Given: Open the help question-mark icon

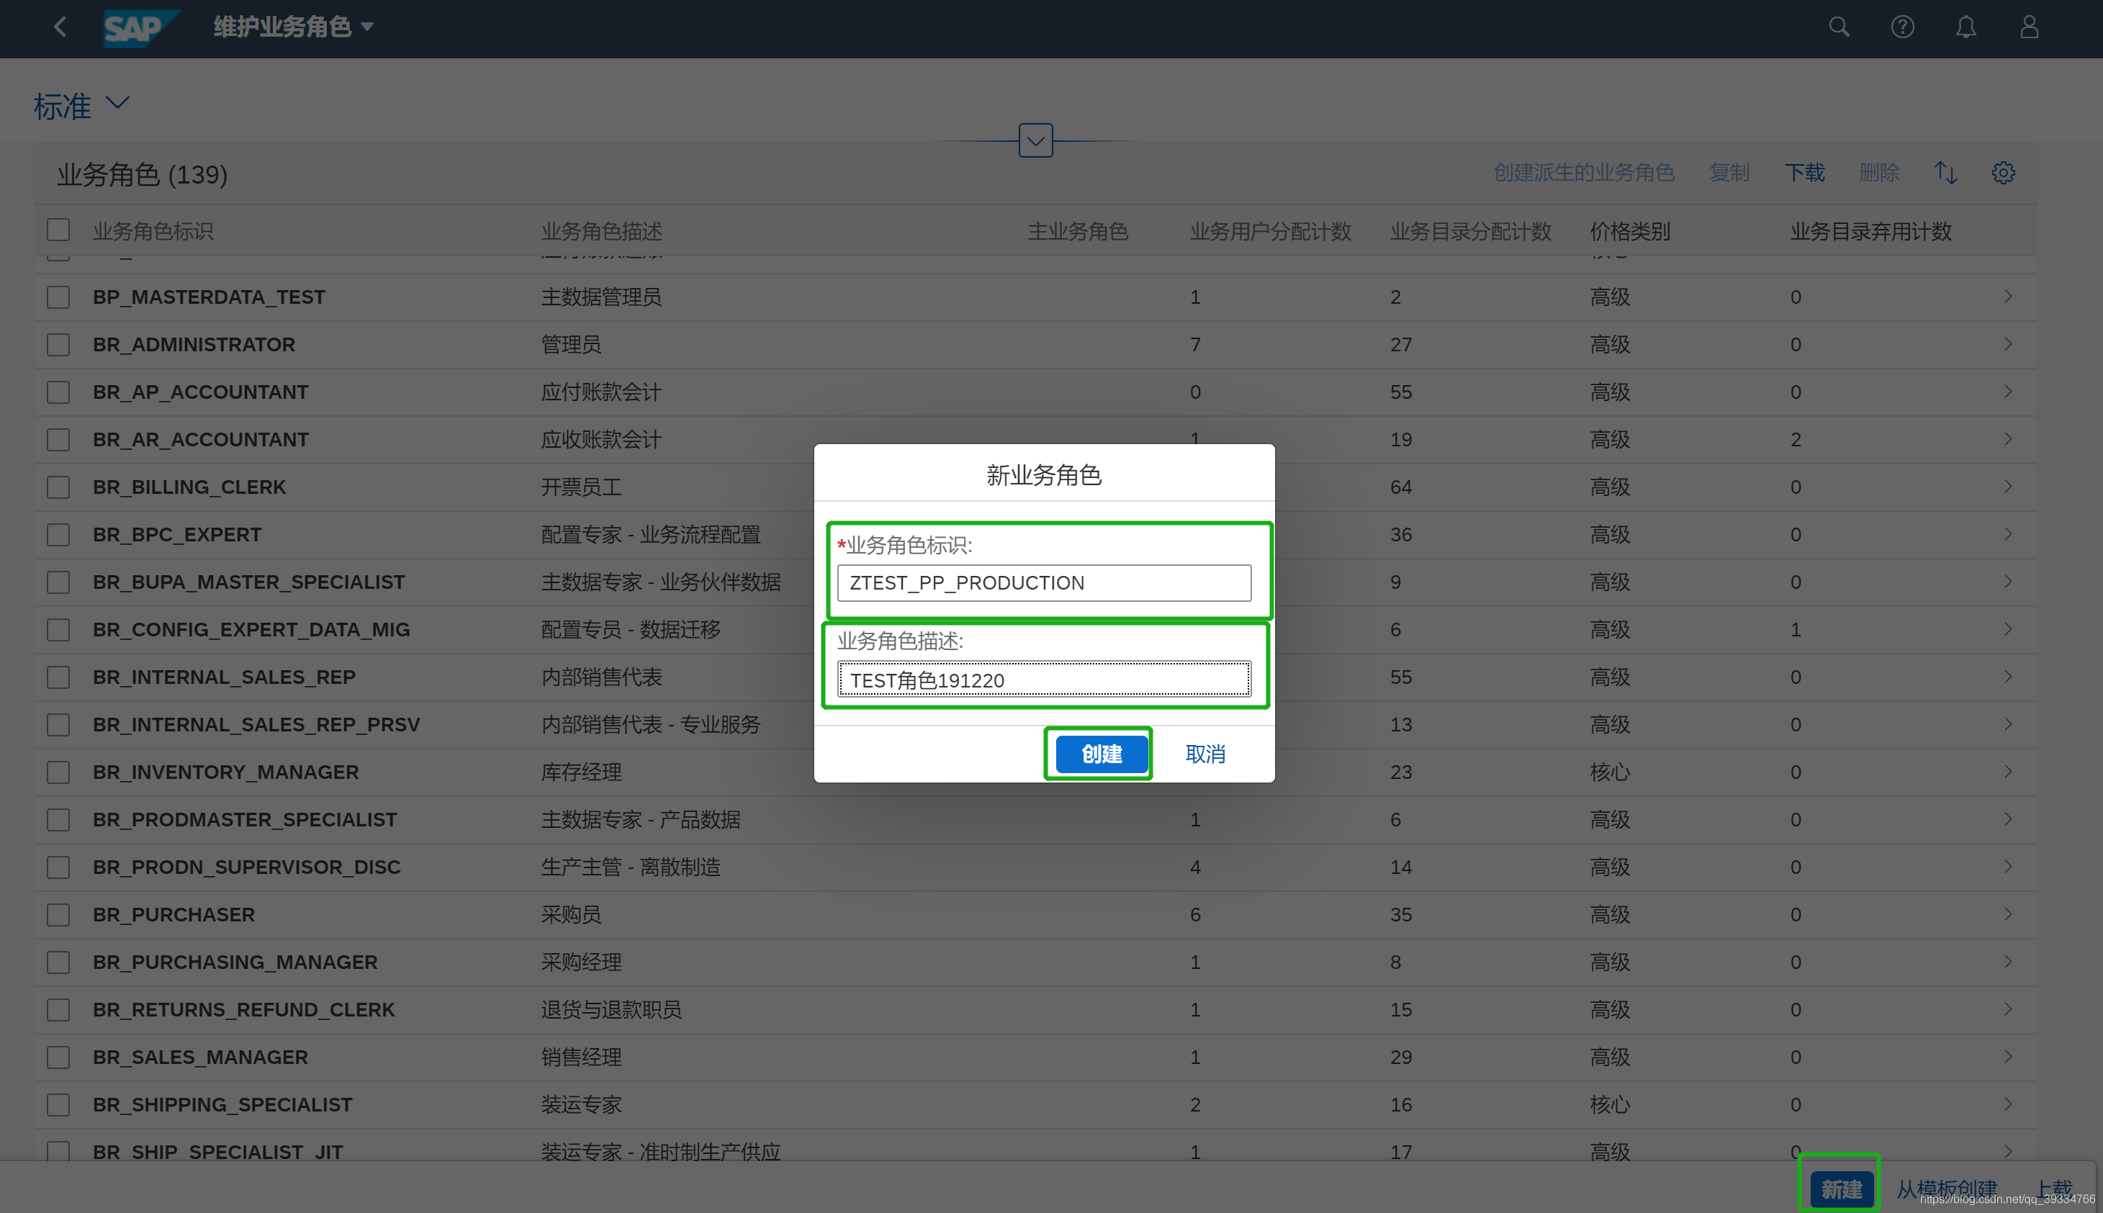Looking at the screenshot, I should click(1902, 27).
